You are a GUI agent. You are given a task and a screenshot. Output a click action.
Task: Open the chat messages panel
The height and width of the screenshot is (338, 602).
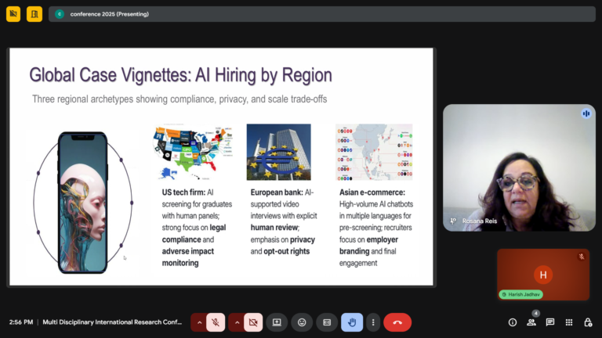(x=550, y=322)
